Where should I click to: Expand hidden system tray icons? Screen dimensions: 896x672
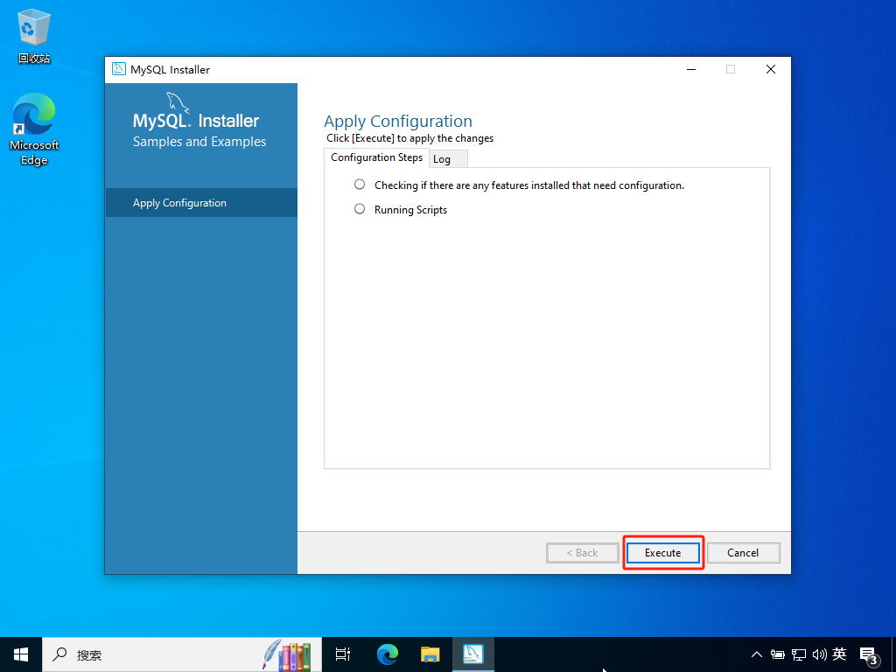click(x=757, y=654)
